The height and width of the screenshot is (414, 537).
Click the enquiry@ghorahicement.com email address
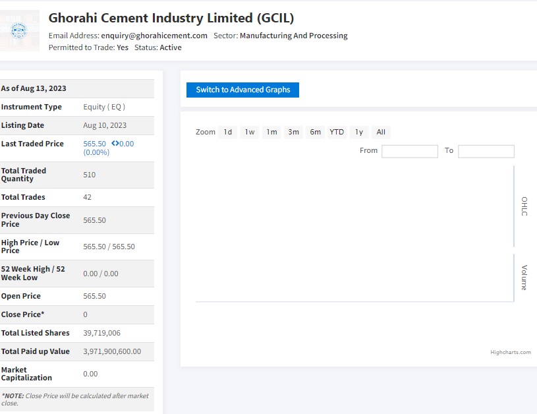click(154, 36)
